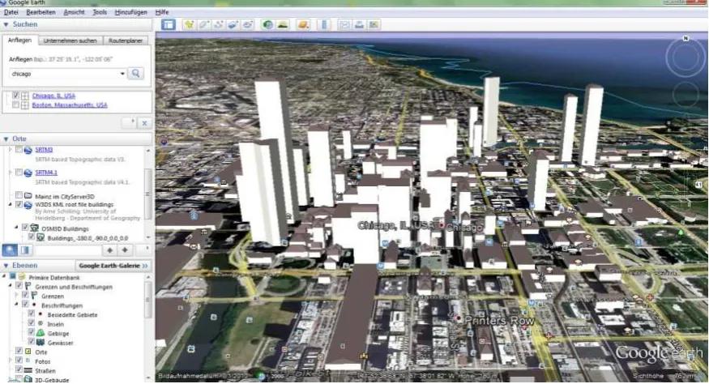Select the ruler measuring tool
The width and height of the screenshot is (709, 384).
(324, 25)
